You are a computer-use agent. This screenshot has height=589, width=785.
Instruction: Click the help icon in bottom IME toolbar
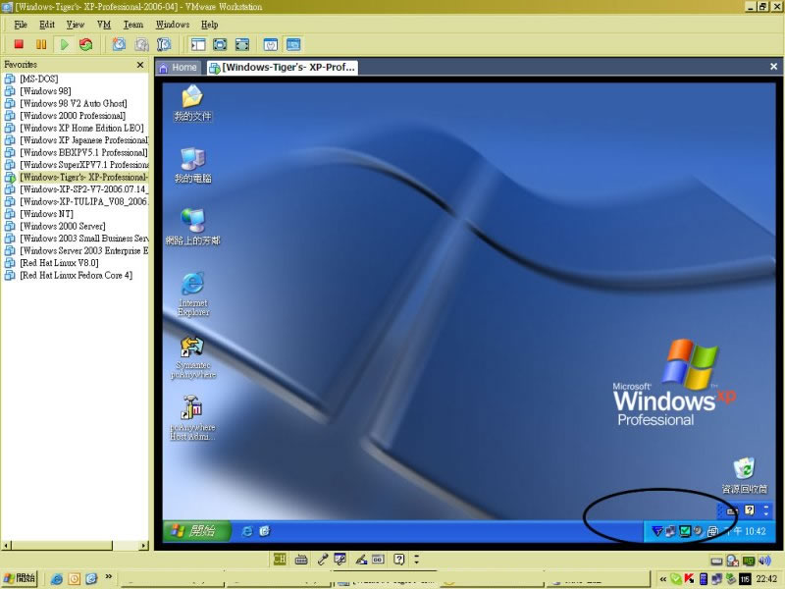coord(399,560)
